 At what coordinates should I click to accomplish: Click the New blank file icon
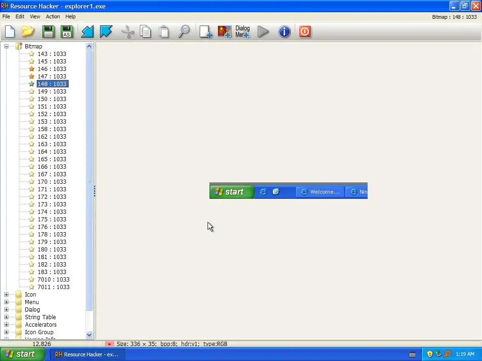tap(10, 31)
